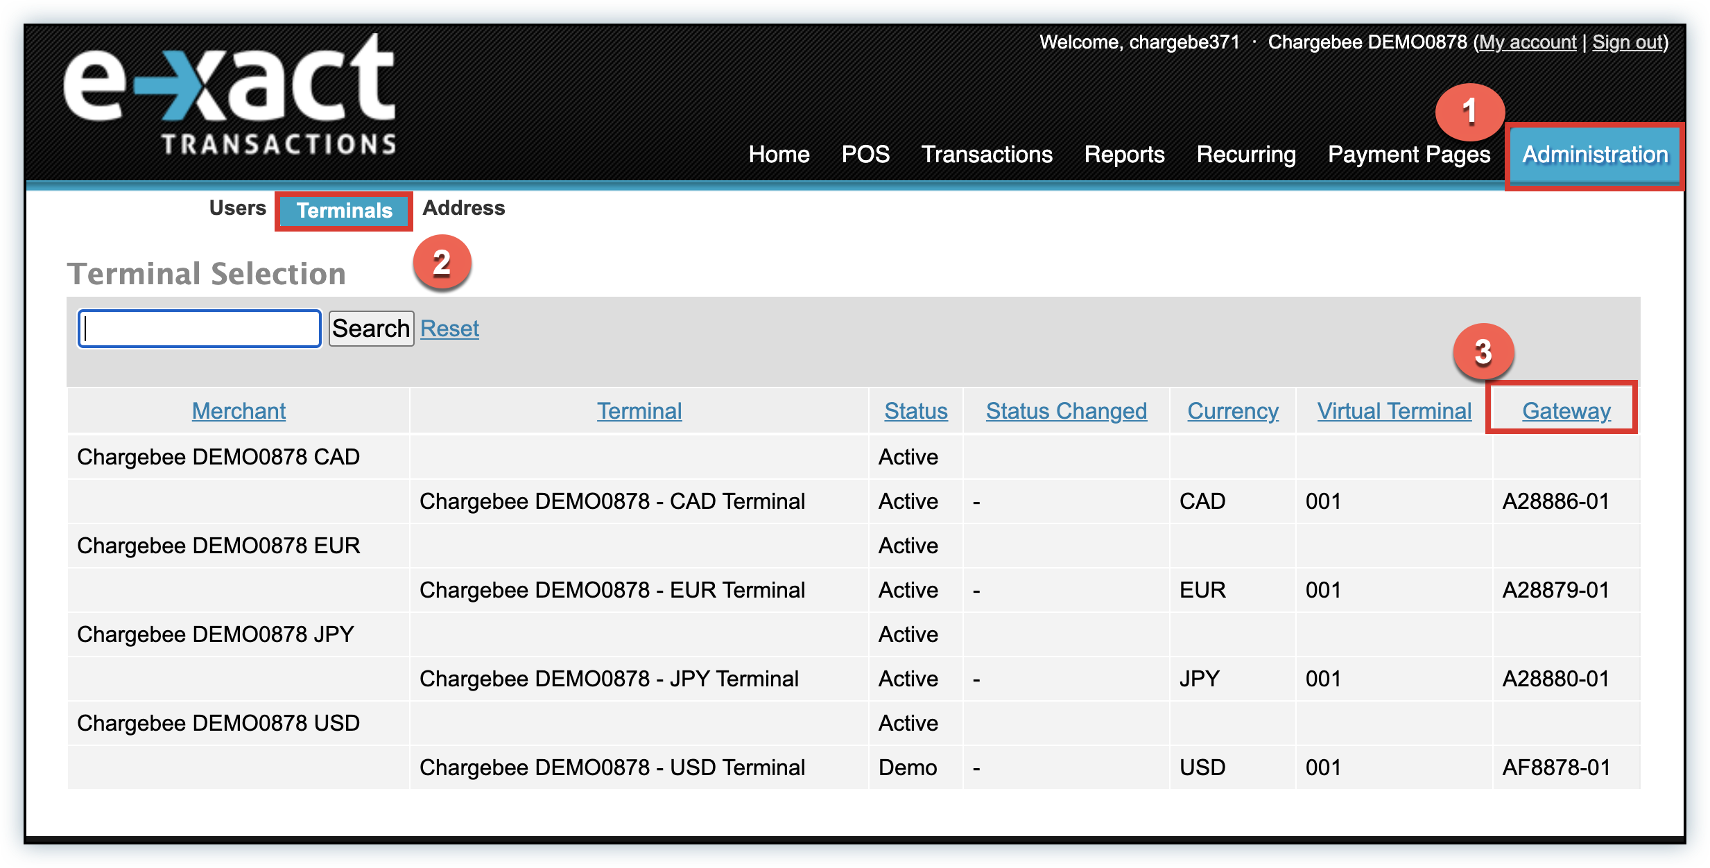Go to the POS section
1710x868 pixels.
click(865, 155)
